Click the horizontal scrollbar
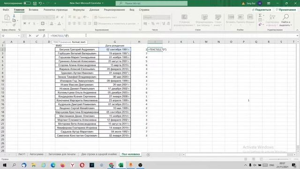Viewport: 300px width, 169px height. [236, 154]
